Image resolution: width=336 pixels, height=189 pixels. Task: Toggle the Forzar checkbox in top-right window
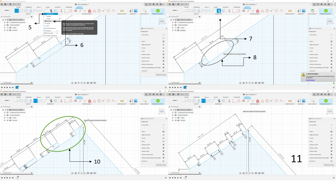coord(331,48)
